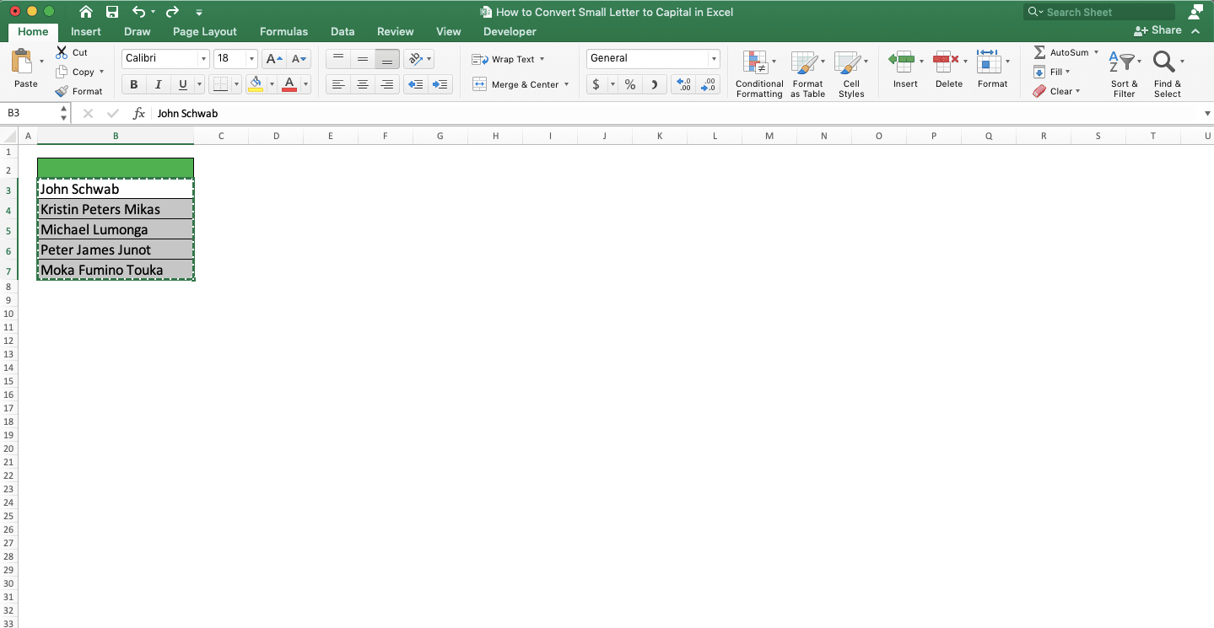Expand formula bar chevron
Screen dimensions: 1214x628
(1207, 113)
